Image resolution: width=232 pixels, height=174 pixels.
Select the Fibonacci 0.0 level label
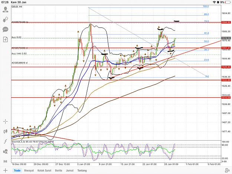[x=207, y=76]
